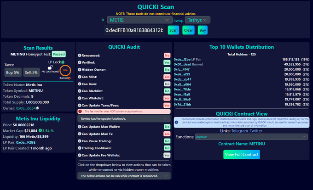Click the price value $0.00002218
Screen dimensions: 313x190
click(x=23, y=125)
